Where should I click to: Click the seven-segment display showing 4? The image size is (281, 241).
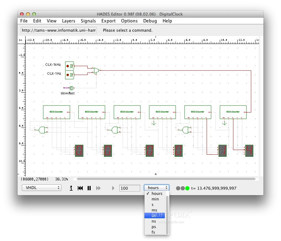click(249, 151)
